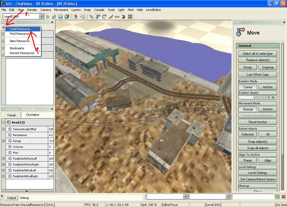Click the plus icon atop the Resources tree
The width and height of the screenshot is (287, 207).
point(3,27)
